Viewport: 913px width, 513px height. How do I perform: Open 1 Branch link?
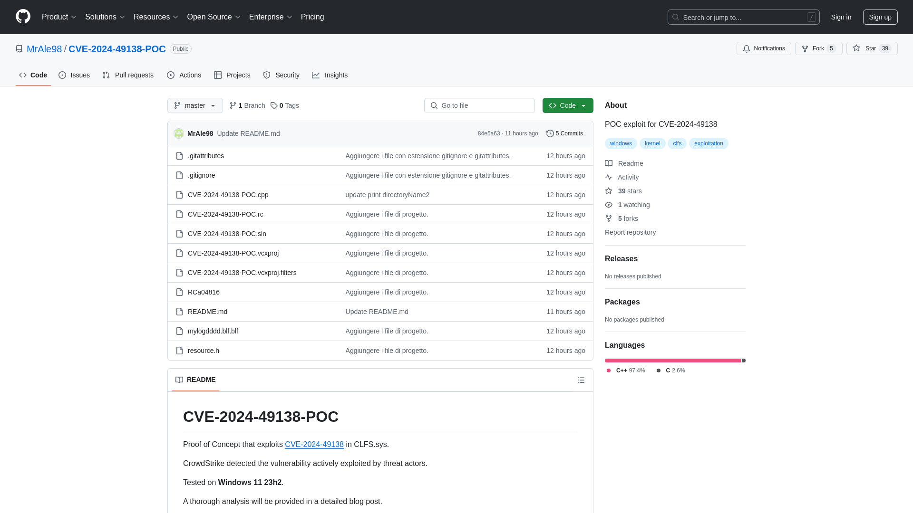(247, 105)
